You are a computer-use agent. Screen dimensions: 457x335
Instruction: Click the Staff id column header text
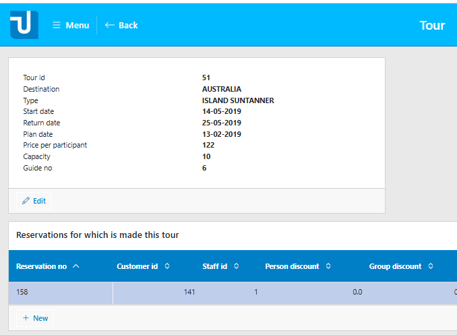coord(215,266)
